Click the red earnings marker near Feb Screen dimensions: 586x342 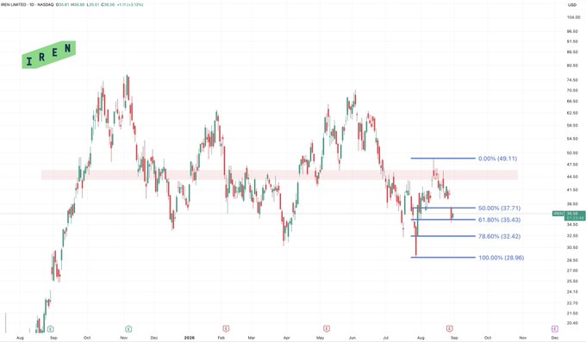[226, 328]
